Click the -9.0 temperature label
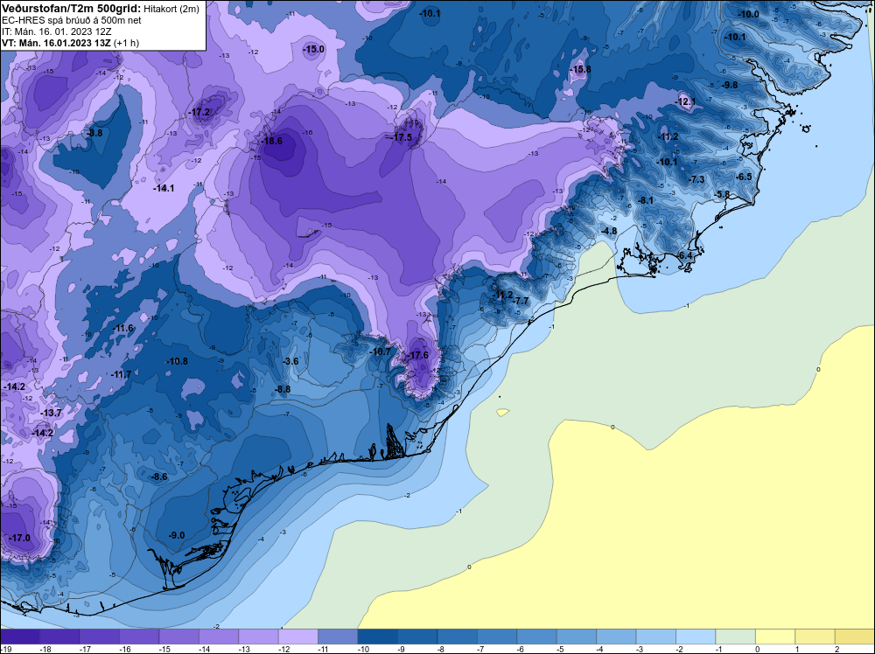Viewport: 875px width, 654px height. click(x=177, y=535)
